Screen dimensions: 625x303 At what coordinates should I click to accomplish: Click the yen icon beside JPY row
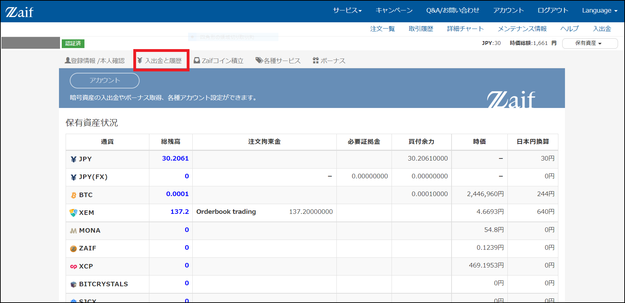[x=74, y=159]
